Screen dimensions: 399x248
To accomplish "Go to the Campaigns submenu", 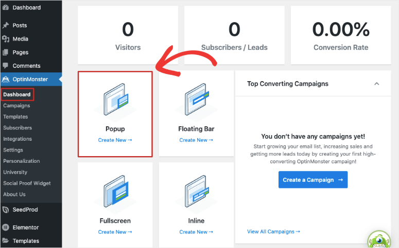I will pos(16,106).
